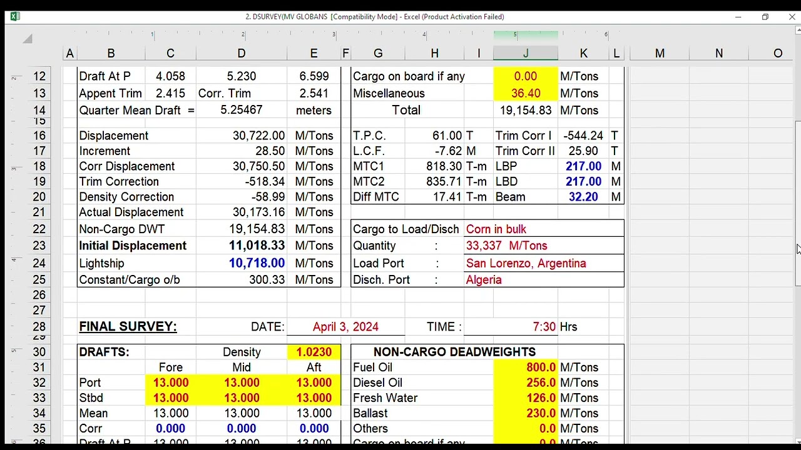
Task: Click Draft At P value 6.599
Action: tap(314, 76)
